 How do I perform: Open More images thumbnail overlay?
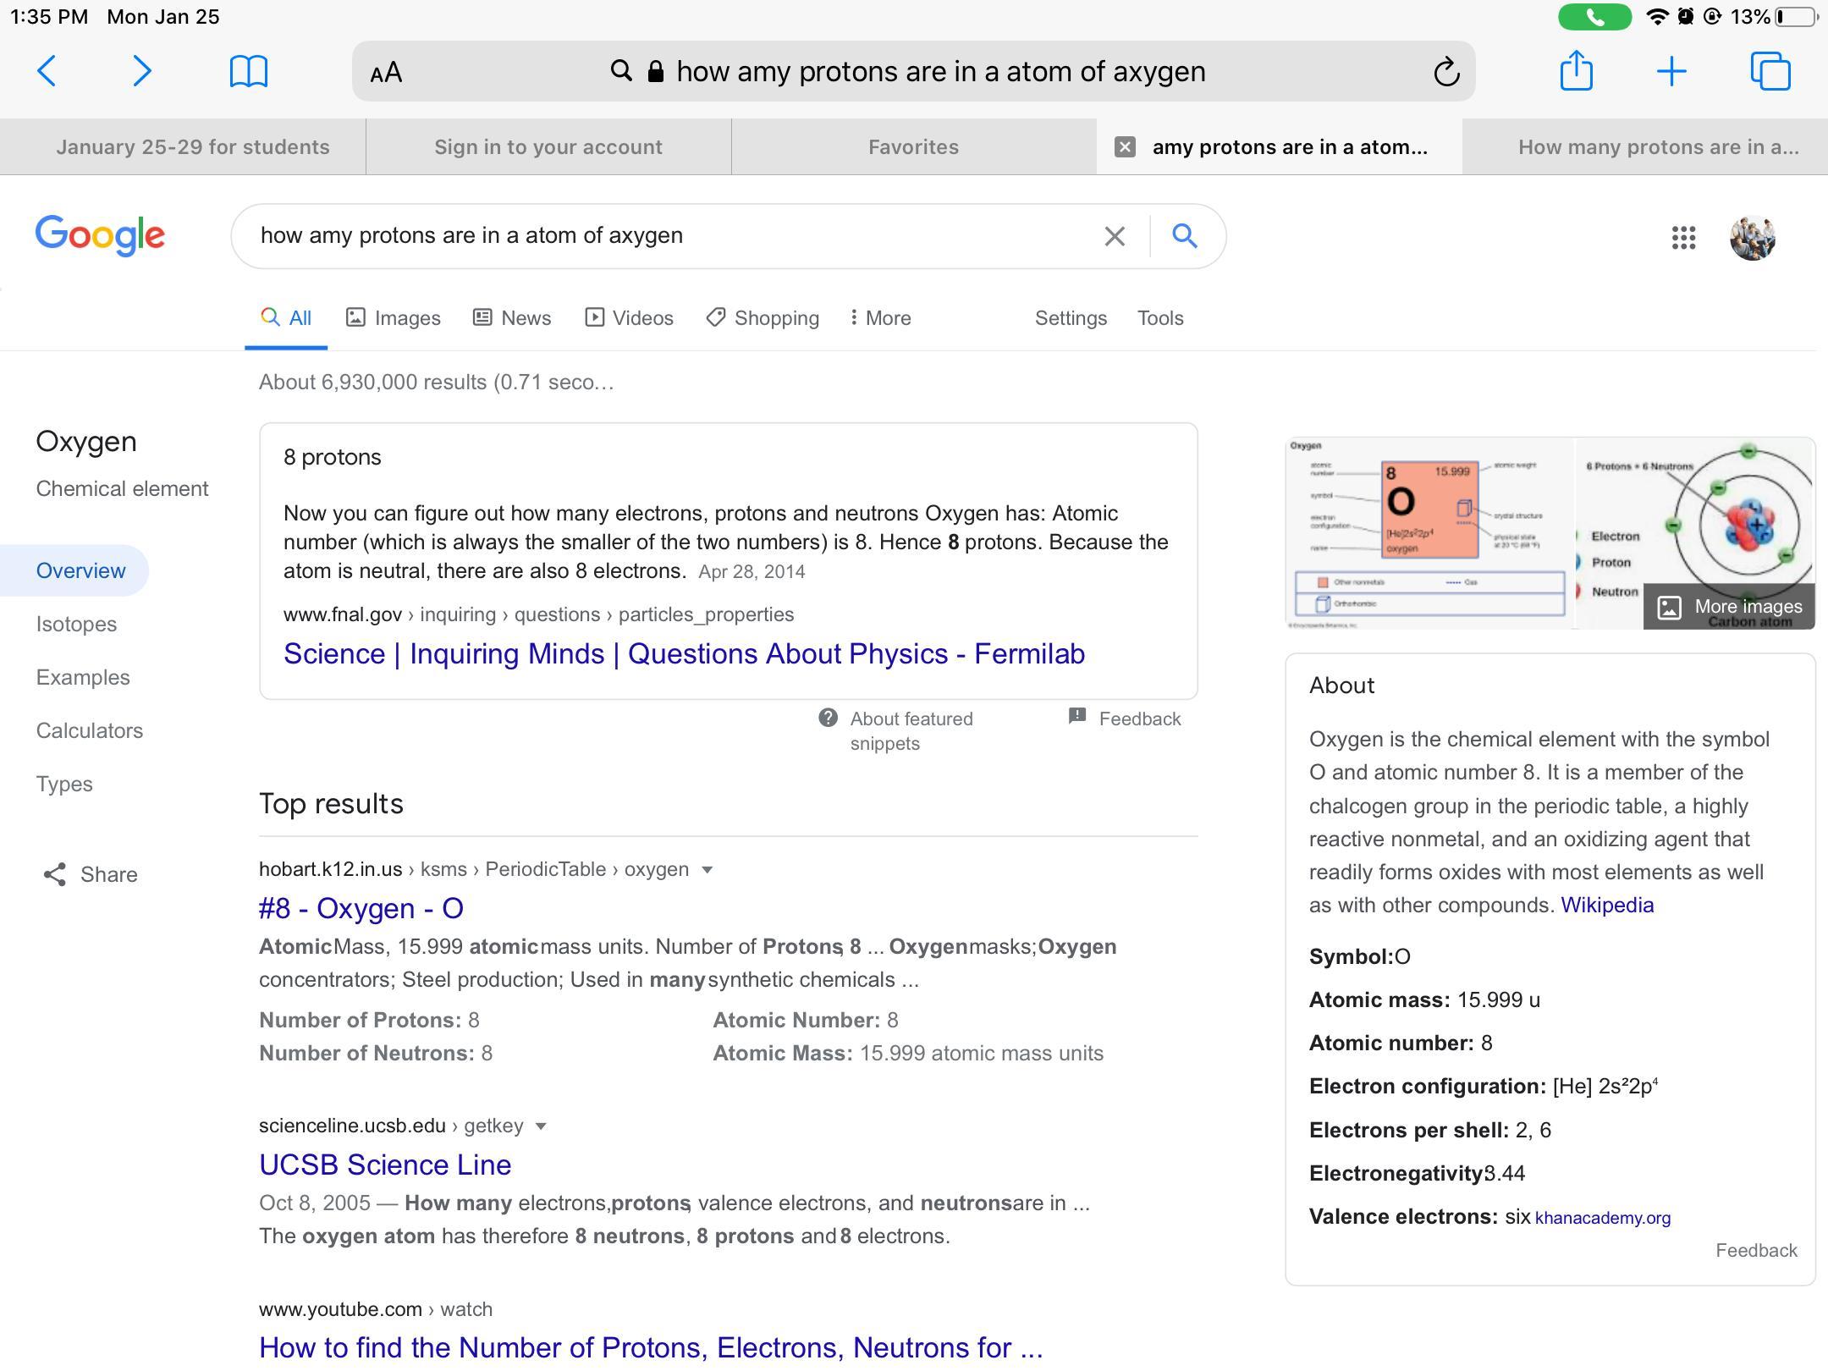(1730, 607)
